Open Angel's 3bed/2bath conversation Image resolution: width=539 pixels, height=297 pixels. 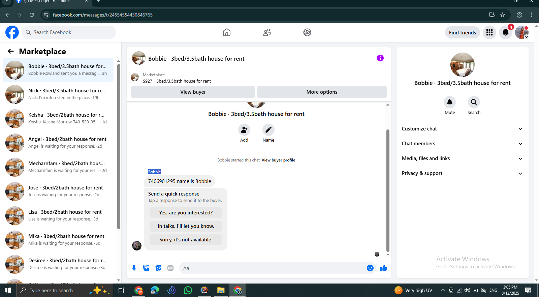(58, 143)
